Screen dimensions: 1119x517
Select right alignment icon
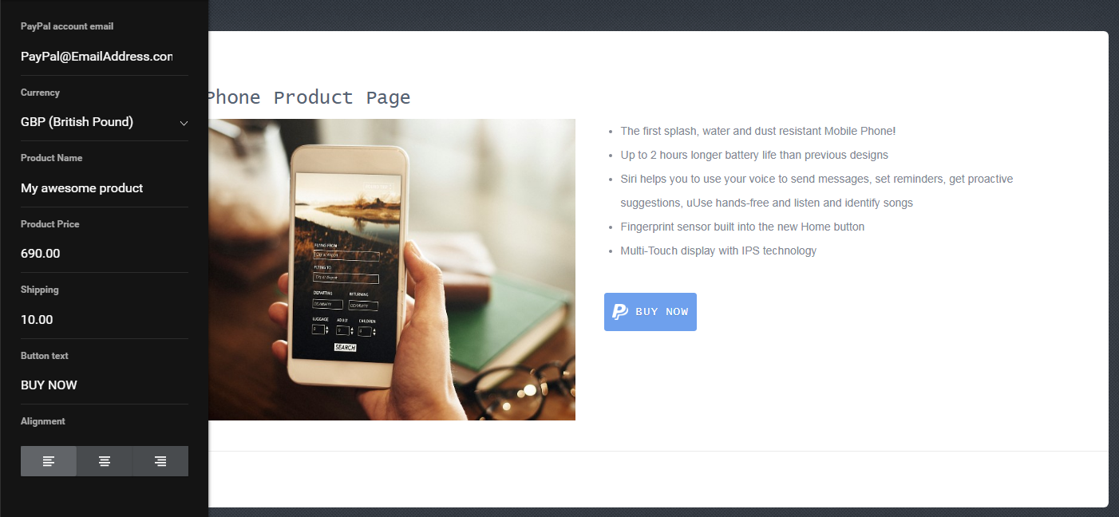coord(160,461)
